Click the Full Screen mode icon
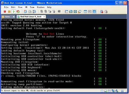Viewport: 129px width, 94px height. click(x=75, y=12)
